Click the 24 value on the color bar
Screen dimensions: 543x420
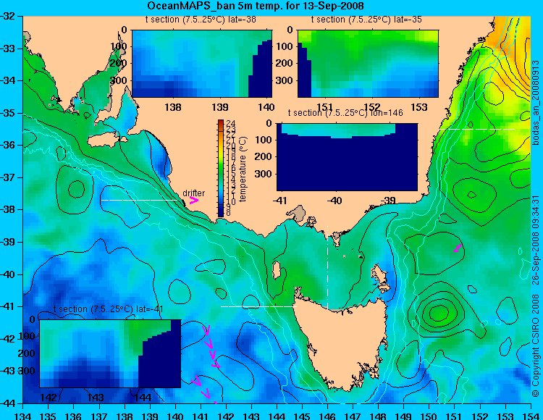tap(231, 124)
